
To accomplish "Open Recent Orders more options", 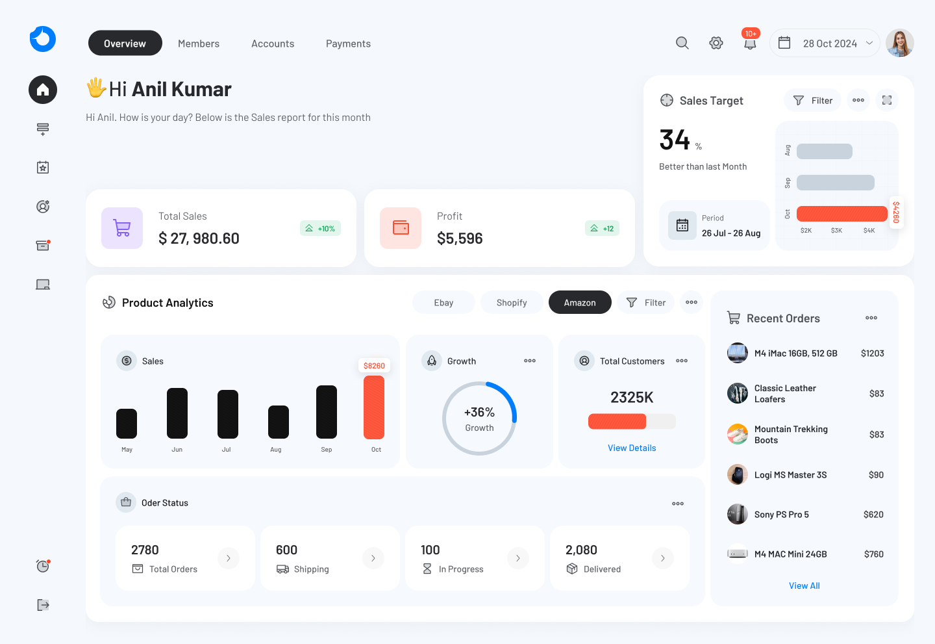I will (x=871, y=318).
